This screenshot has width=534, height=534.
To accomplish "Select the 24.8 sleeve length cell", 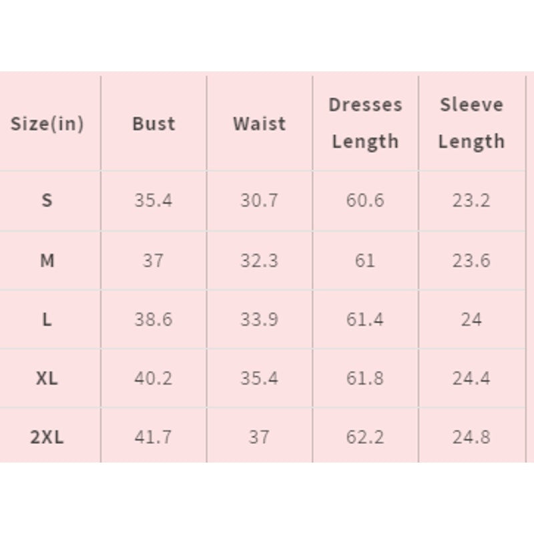I will [471, 437].
